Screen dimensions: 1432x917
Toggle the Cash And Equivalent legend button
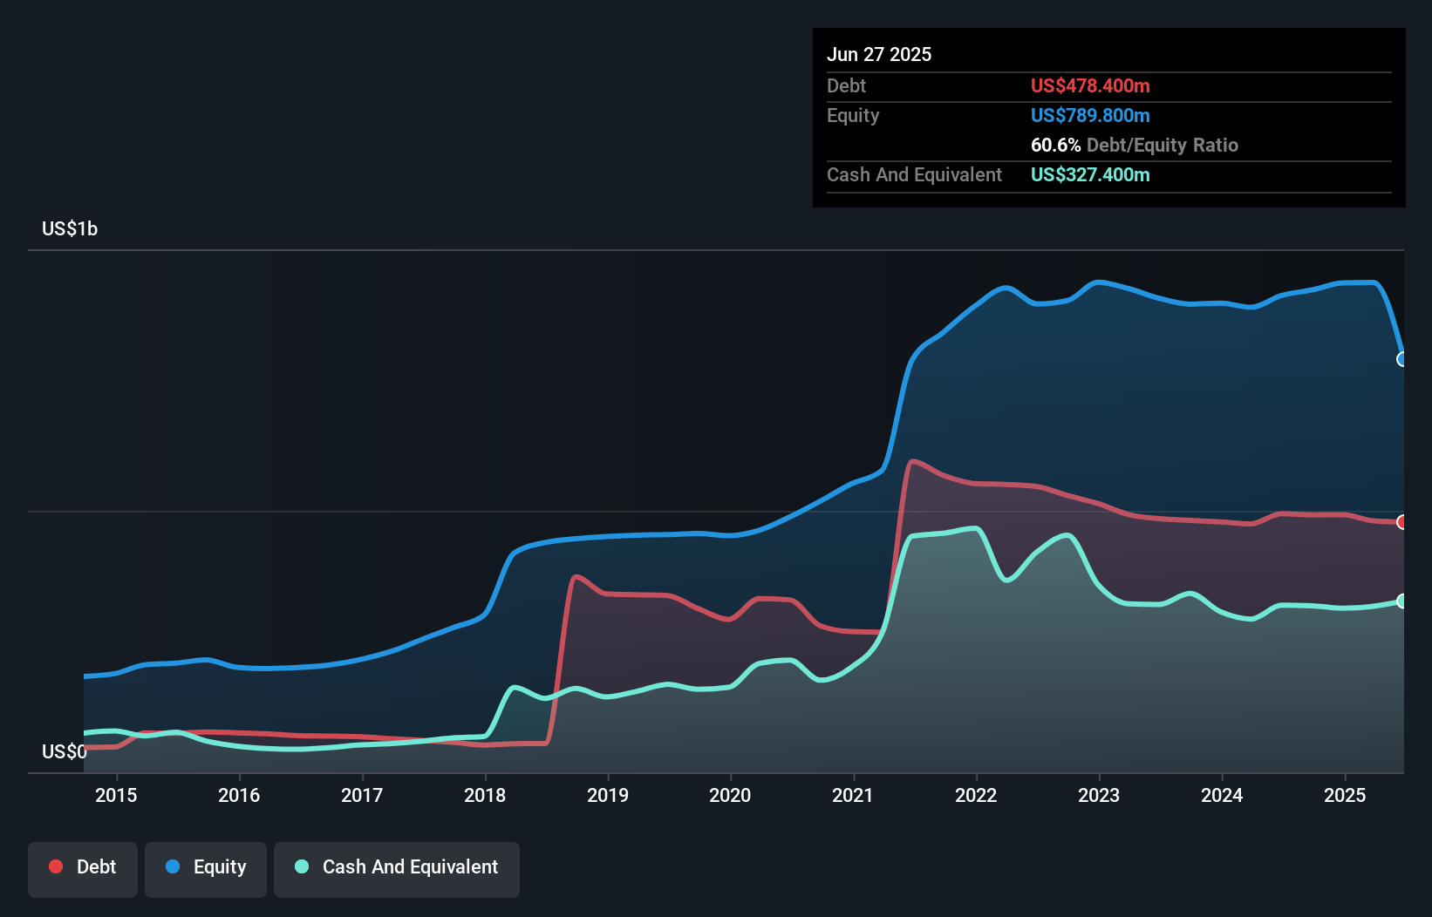click(397, 869)
